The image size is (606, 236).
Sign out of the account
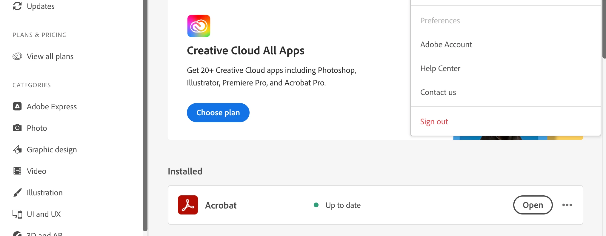(x=434, y=122)
